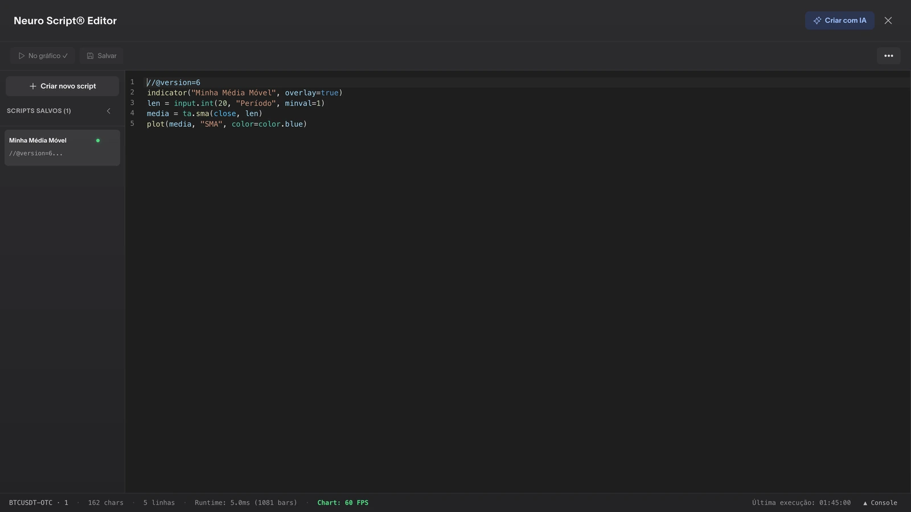Viewport: 911px width, 512px height.
Task: Collapse the Scripts Salvos sidebar chevron
Action: (109, 111)
